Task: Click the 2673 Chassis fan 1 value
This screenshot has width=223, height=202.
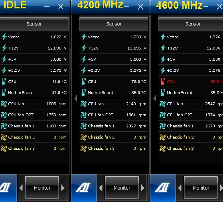Action: [210, 126]
